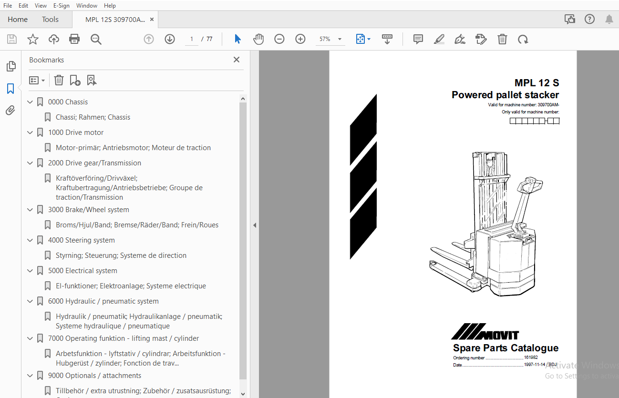Print the document
The width and height of the screenshot is (619, 398).
[x=75, y=39]
